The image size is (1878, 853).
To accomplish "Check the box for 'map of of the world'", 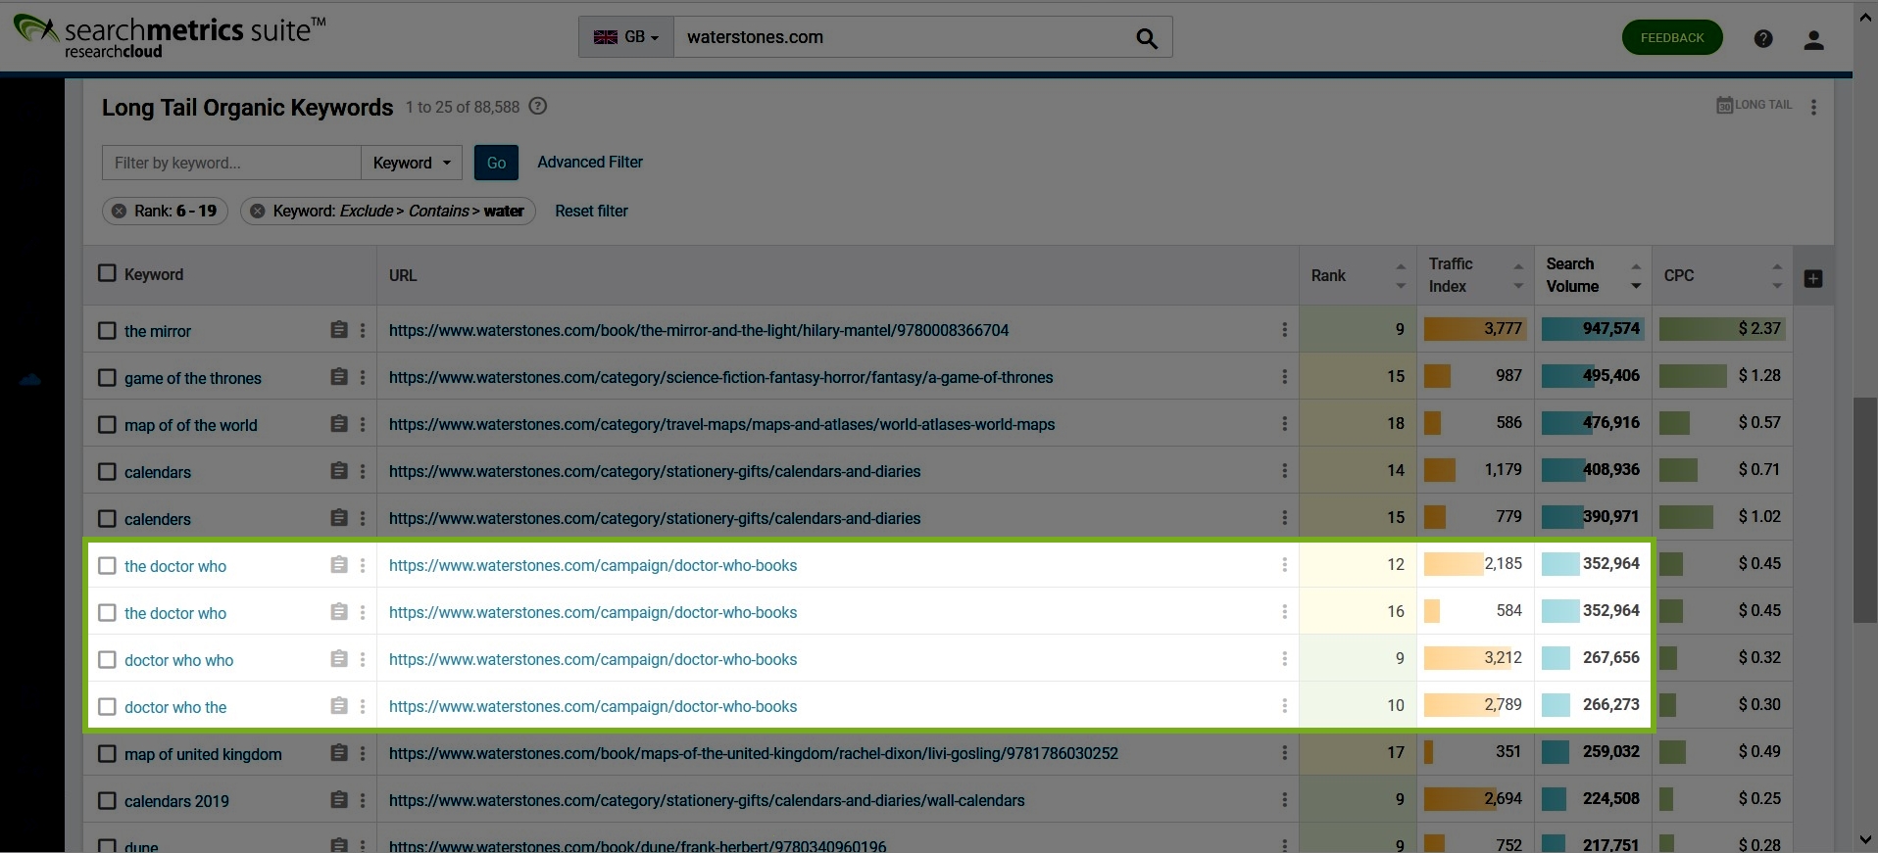I will click(x=108, y=425).
